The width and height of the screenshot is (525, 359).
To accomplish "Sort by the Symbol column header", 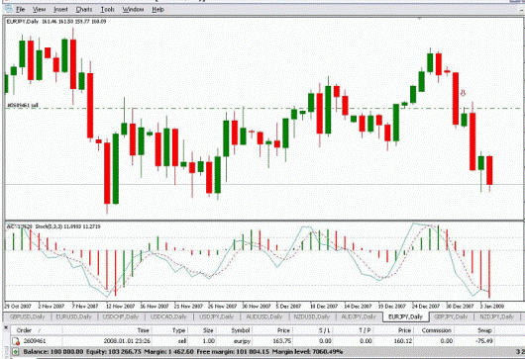I will [x=241, y=330].
